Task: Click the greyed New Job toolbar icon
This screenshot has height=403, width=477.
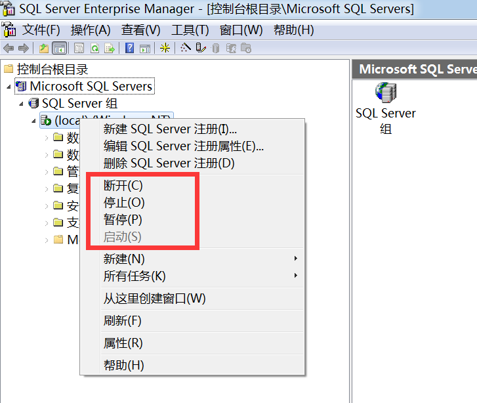Action: point(246,48)
